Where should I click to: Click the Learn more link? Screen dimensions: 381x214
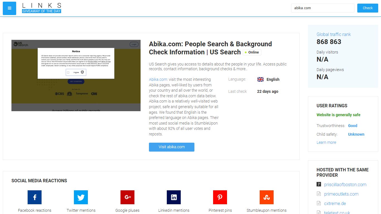(326, 142)
